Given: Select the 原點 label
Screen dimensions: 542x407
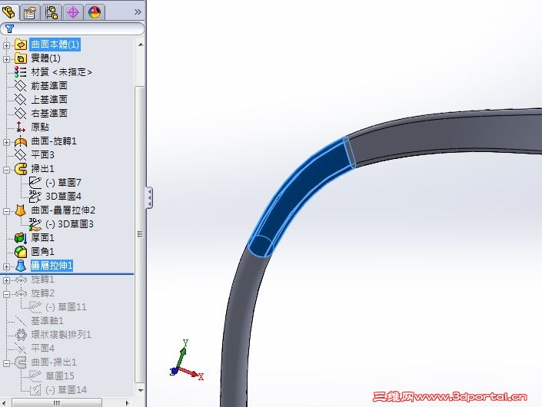Looking at the screenshot, I should pyautogui.click(x=40, y=127).
